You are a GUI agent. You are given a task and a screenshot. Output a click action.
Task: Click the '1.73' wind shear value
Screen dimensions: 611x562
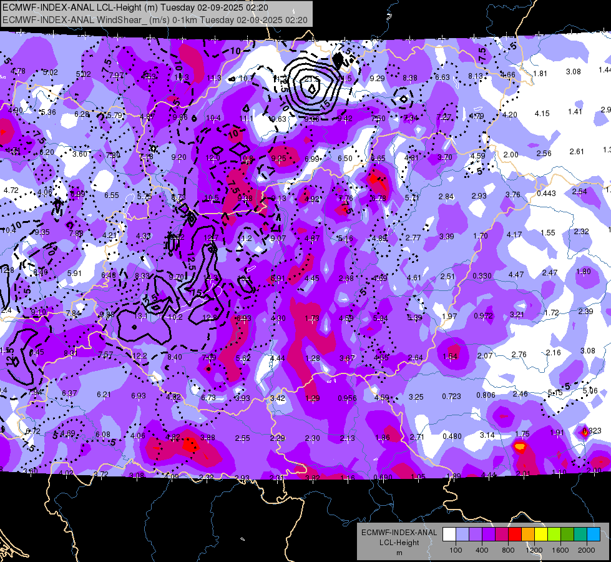312,318
